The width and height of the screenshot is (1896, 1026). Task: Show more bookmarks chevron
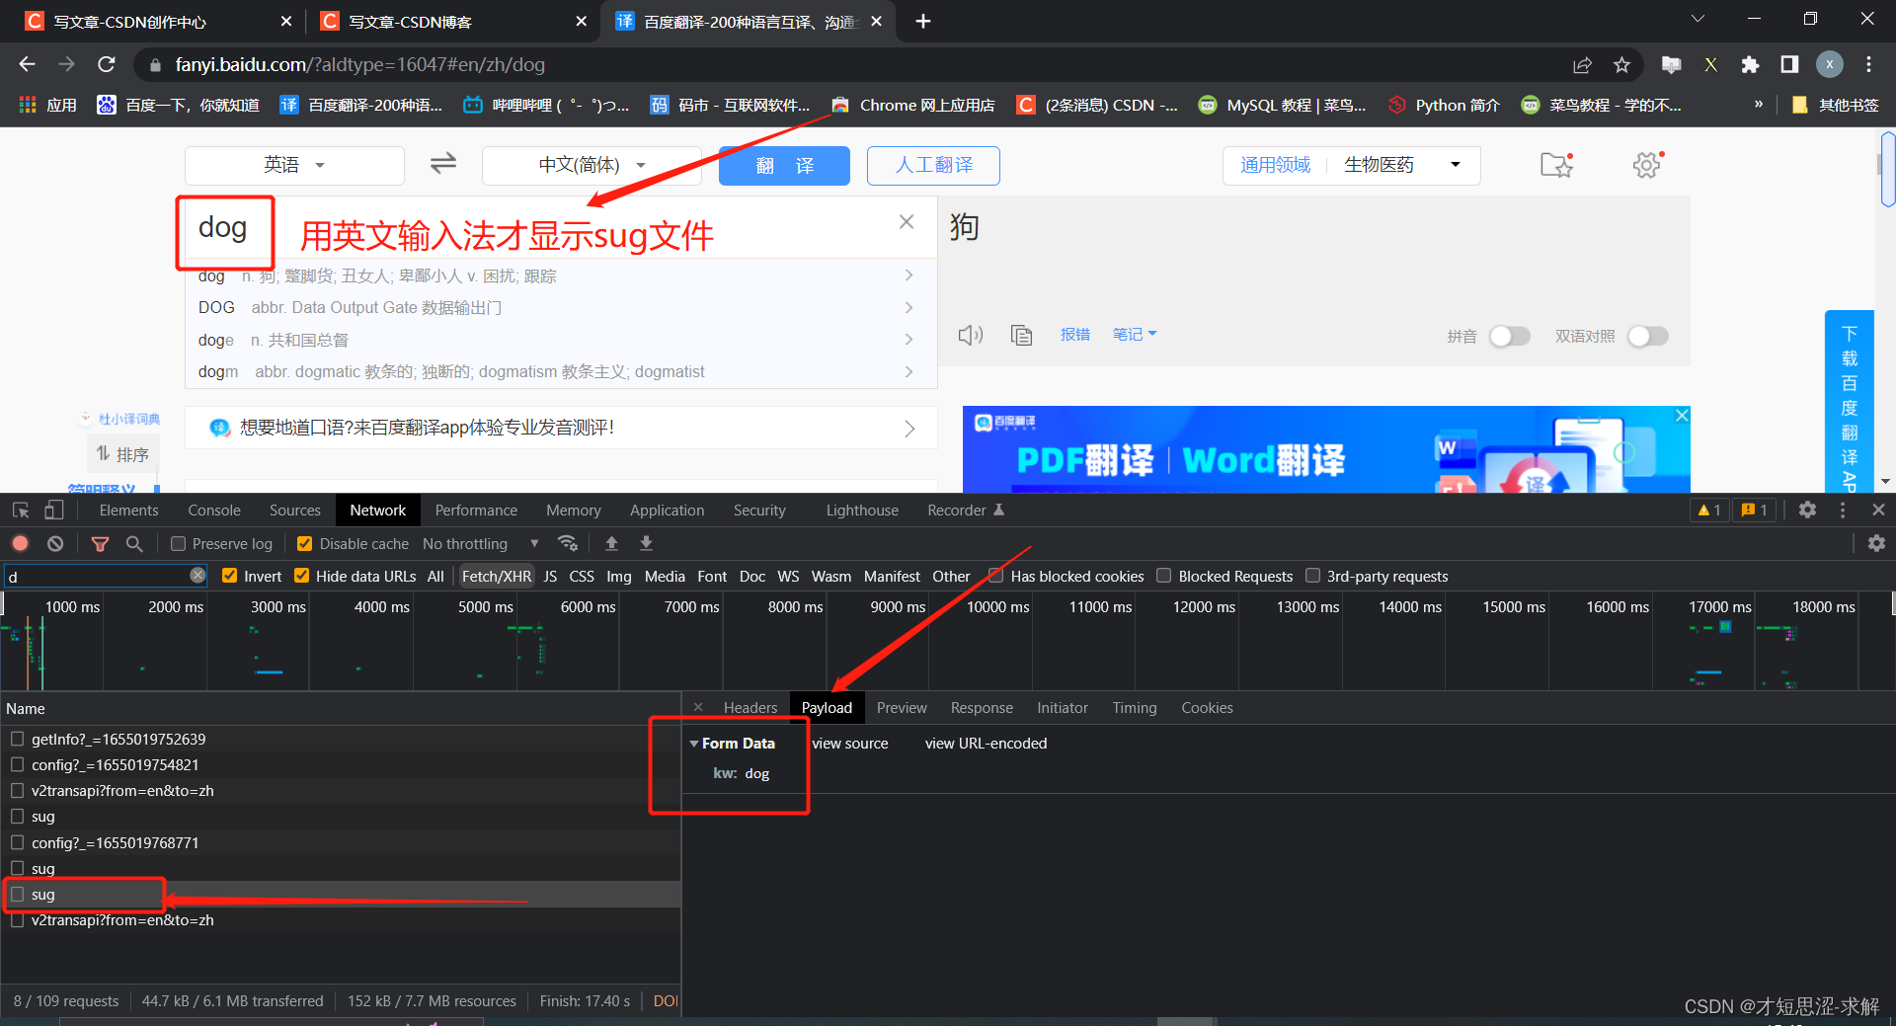tap(1759, 105)
